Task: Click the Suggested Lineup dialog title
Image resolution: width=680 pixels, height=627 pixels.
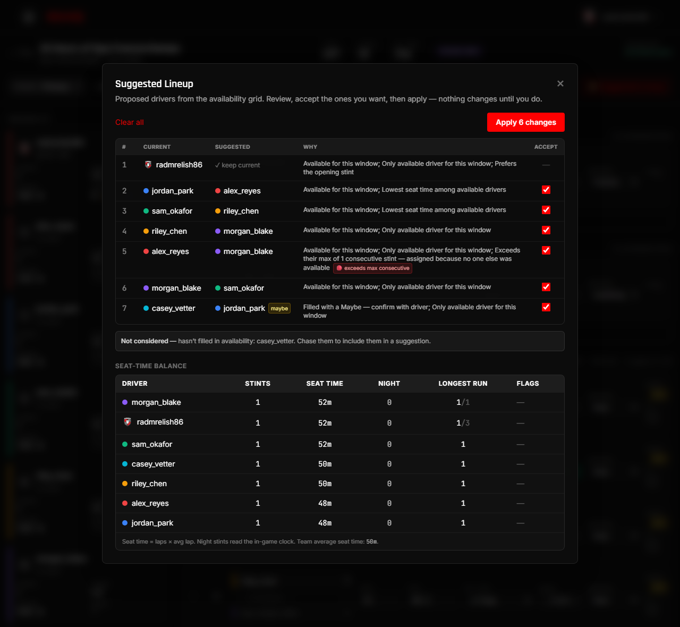Action: pos(154,84)
